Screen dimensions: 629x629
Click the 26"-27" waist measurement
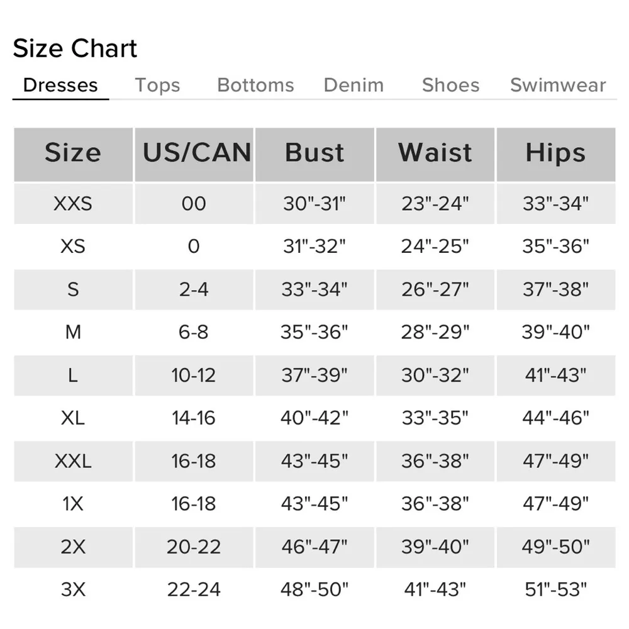(x=435, y=289)
